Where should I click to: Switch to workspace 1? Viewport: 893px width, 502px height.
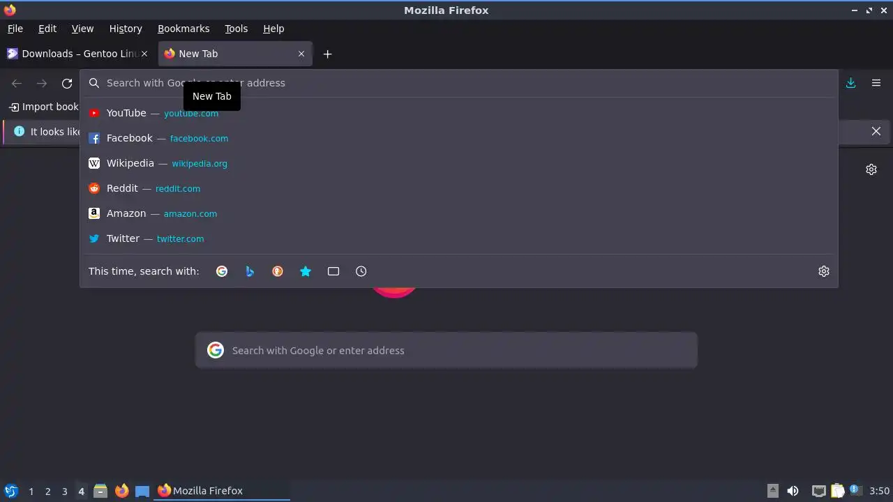coord(31,491)
